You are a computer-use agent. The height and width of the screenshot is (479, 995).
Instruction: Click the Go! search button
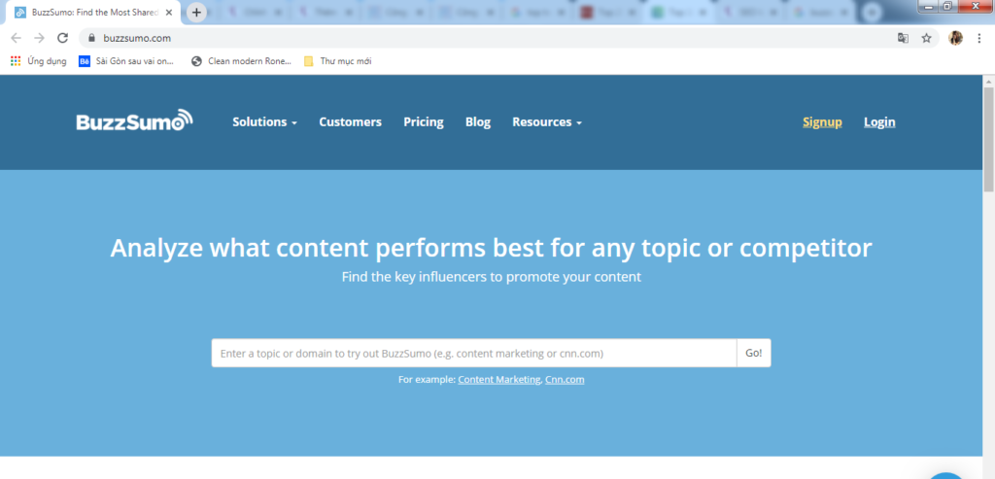(754, 353)
